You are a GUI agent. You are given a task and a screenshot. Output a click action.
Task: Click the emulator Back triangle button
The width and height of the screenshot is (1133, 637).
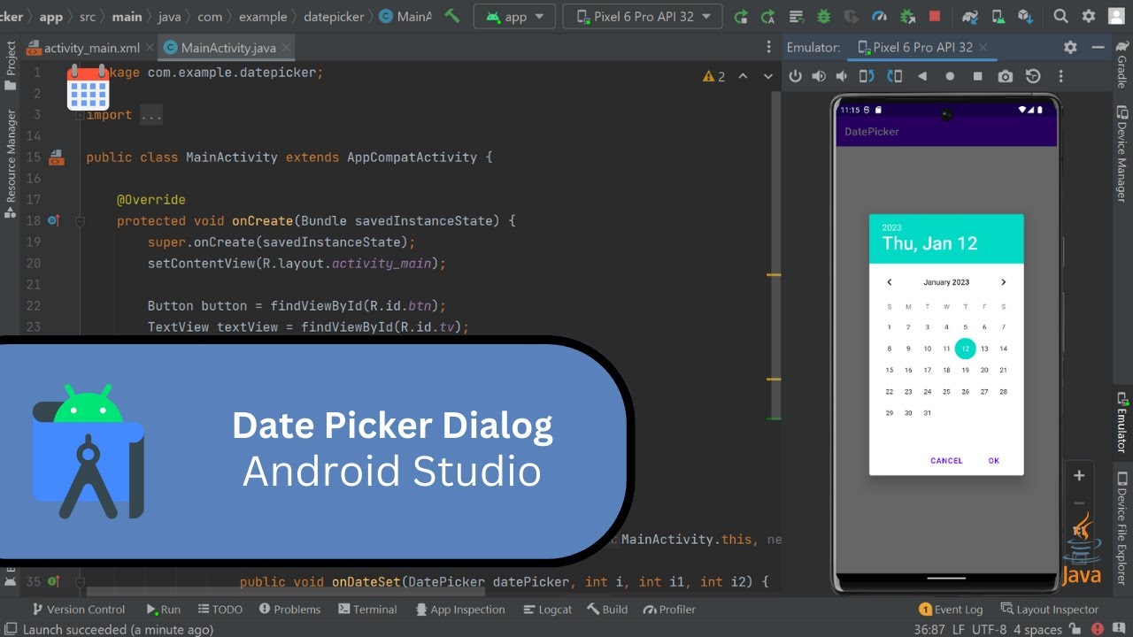click(x=922, y=77)
